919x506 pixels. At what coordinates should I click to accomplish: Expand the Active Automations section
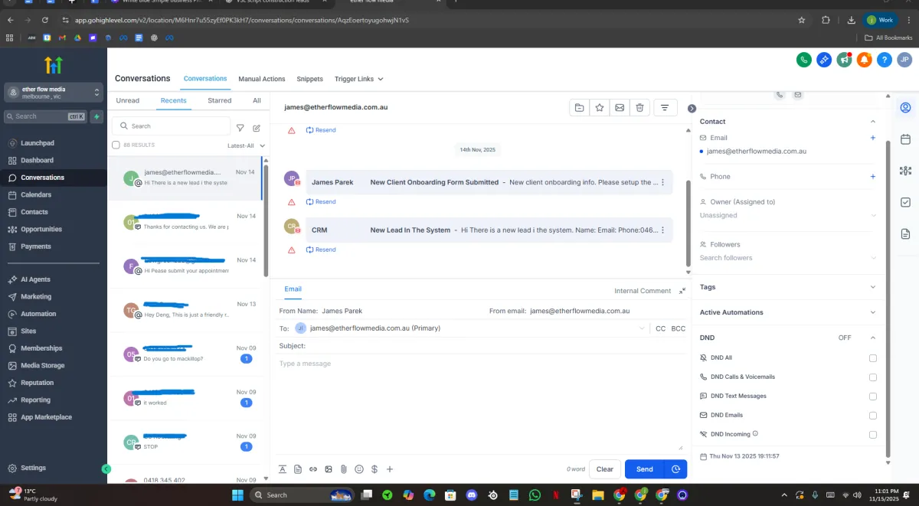tap(872, 312)
